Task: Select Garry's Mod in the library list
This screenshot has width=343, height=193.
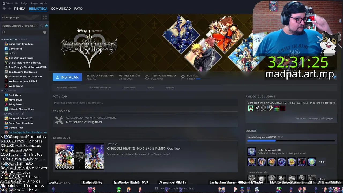Action: pyautogui.click(x=15, y=49)
